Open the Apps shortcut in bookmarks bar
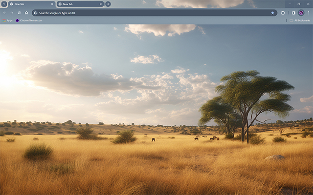 [x=7, y=20]
